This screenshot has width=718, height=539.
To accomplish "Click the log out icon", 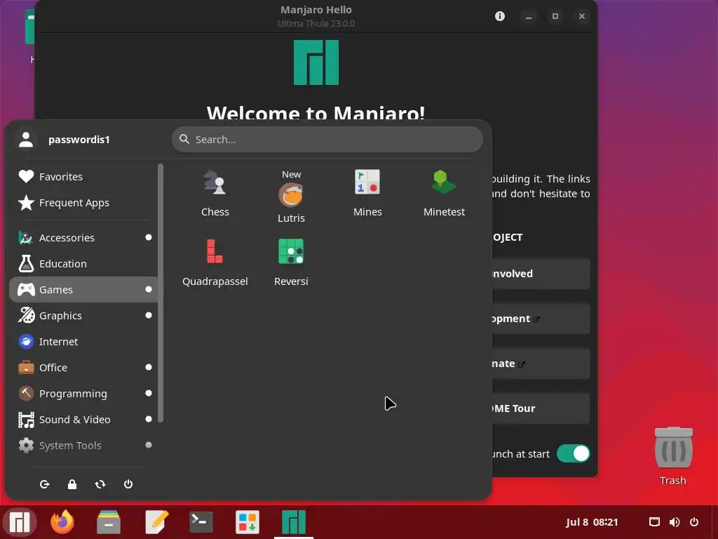I will 44,484.
